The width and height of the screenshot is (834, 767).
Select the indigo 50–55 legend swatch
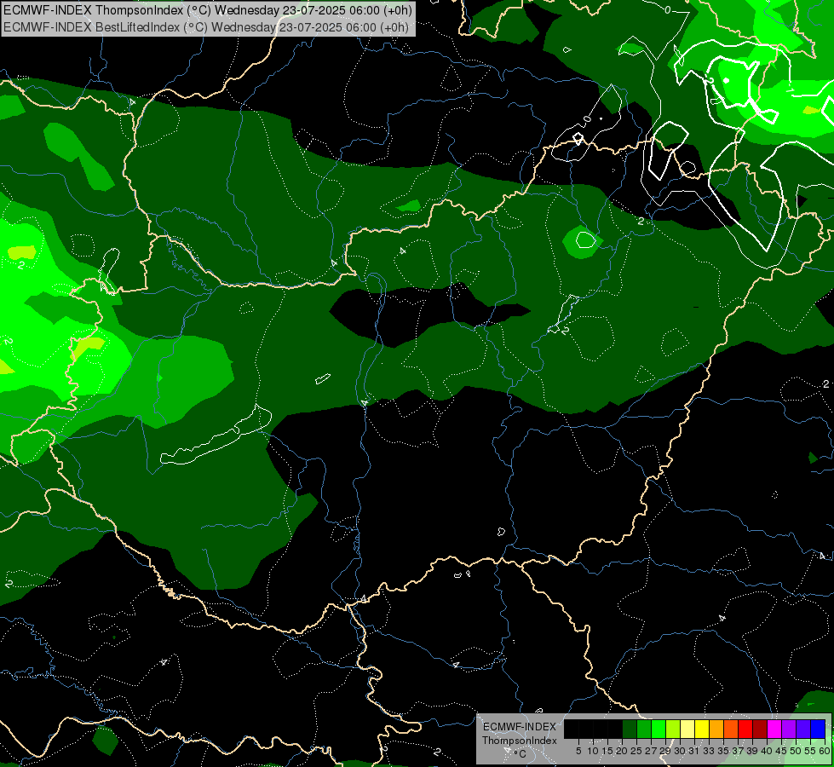coord(803,729)
